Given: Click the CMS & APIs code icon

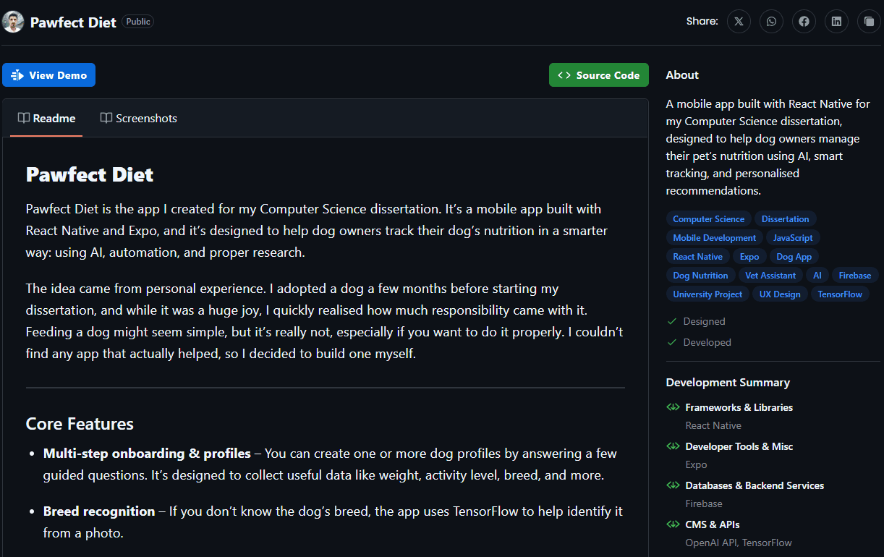Looking at the screenshot, I should point(673,524).
